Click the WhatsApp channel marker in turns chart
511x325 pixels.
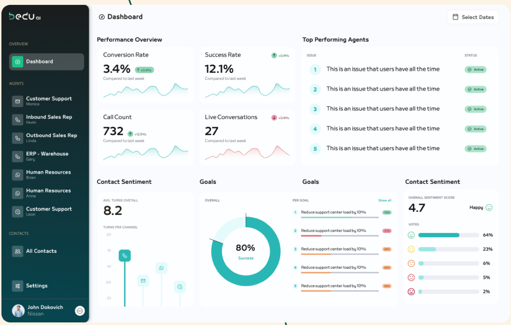pyautogui.click(x=161, y=268)
